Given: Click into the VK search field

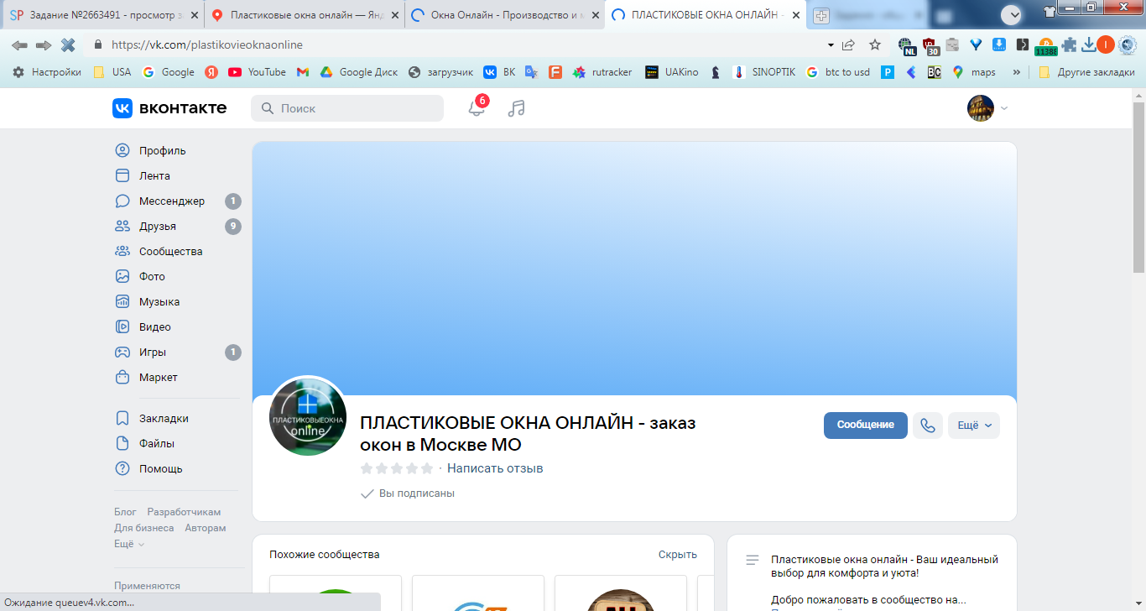Looking at the screenshot, I should (347, 108).
